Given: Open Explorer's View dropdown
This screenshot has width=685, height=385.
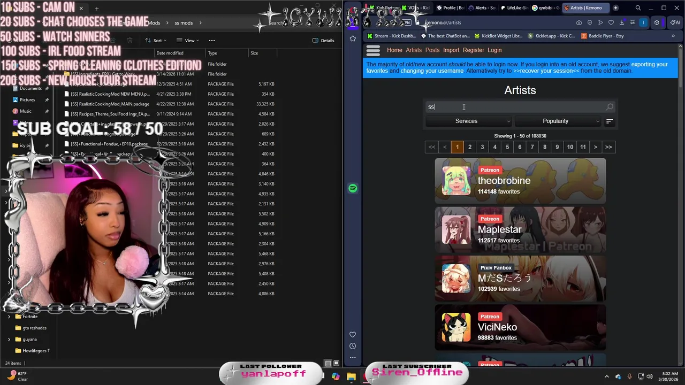Looking at the screenshot, I should pos(188,41).
